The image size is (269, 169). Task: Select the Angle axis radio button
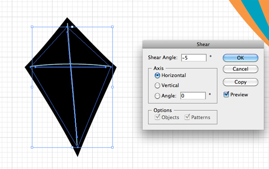click(x=157, y=96)
